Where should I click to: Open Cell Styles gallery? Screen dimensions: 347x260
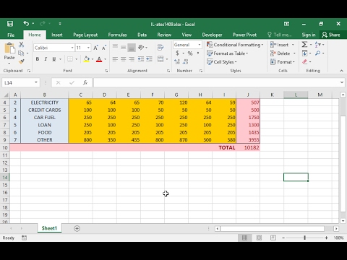tap(222, 62)
